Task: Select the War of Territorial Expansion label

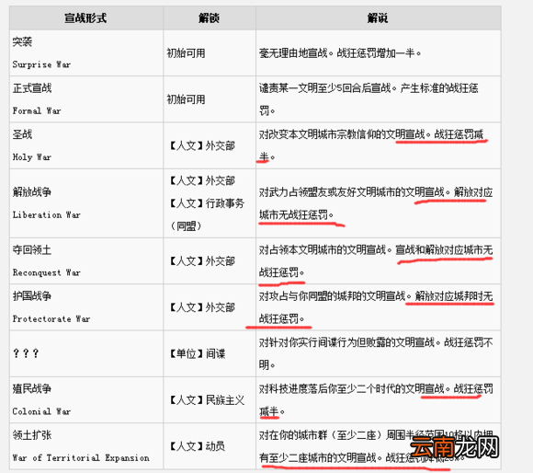Action: point(81,458)
